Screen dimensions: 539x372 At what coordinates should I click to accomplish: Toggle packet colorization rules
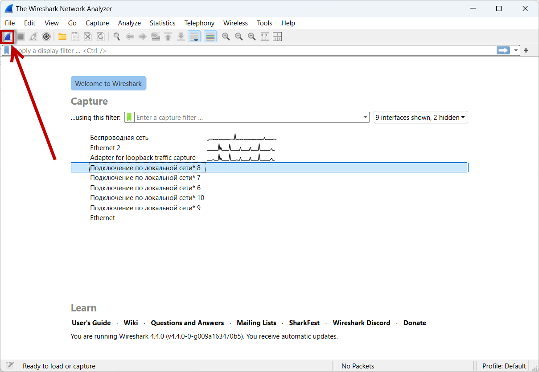tap(210, 37)
